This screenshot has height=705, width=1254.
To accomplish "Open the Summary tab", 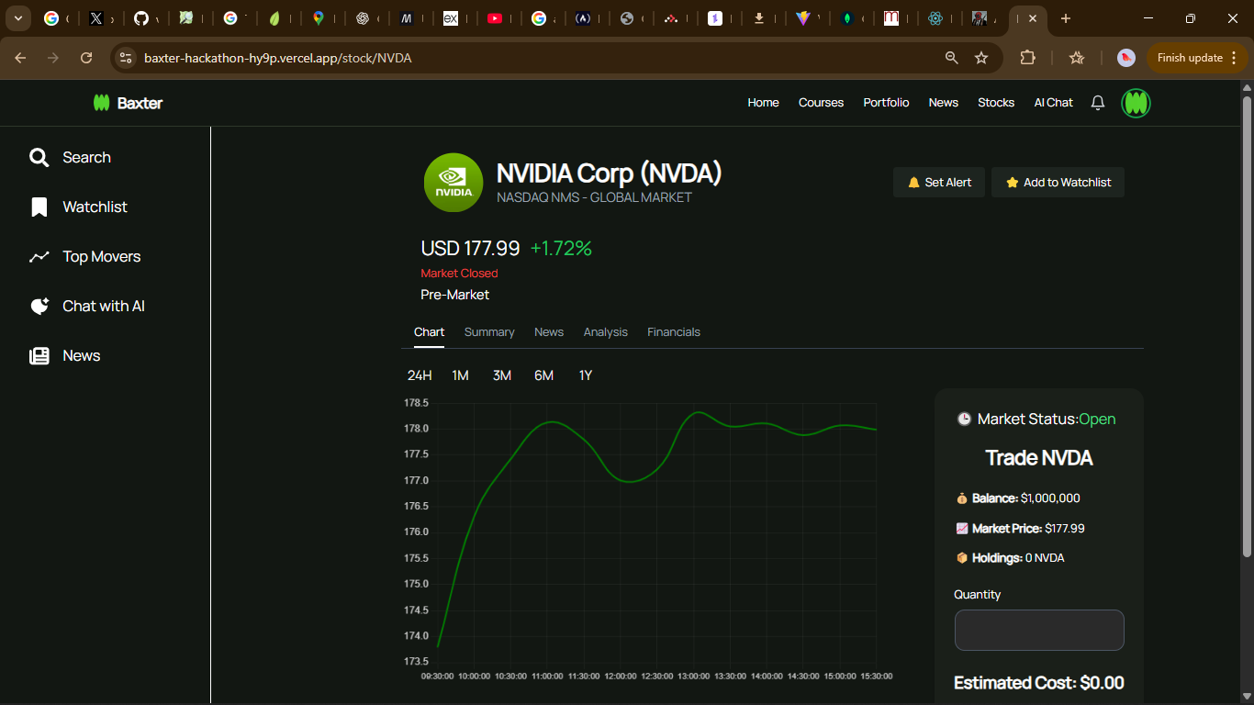I will click(x=489, y=332).
